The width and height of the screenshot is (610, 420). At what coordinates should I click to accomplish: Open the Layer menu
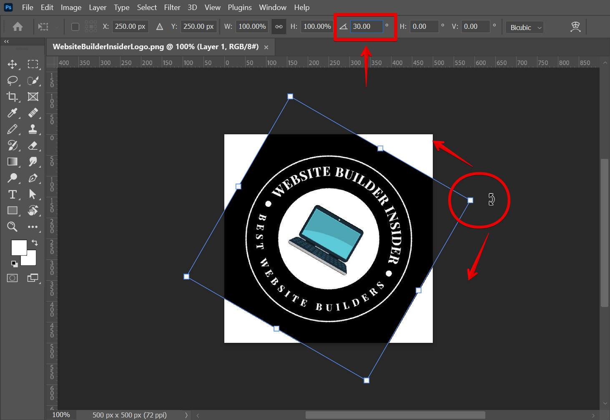point(98,8)
